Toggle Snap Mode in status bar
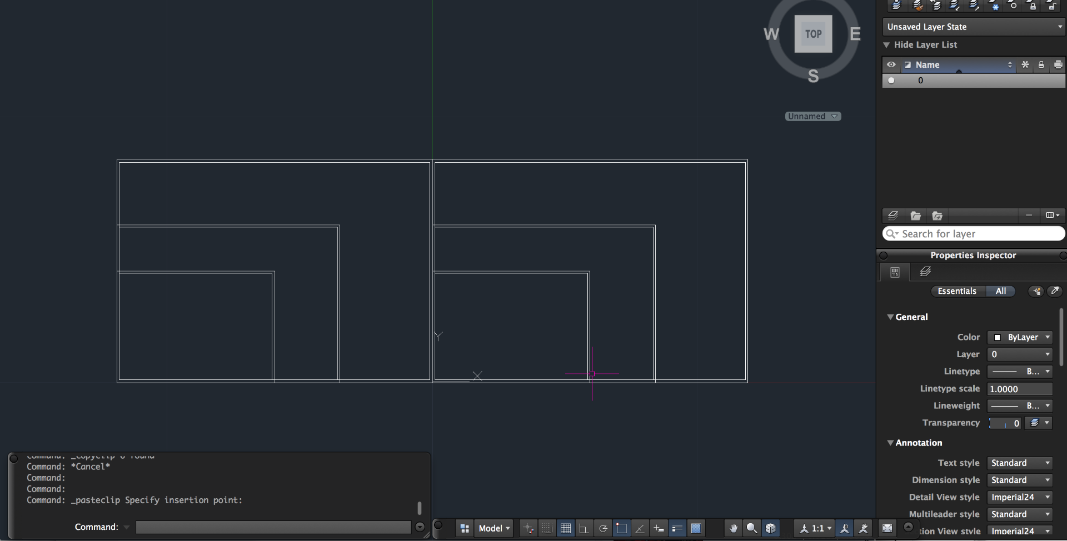The width and height of the screenshot is (1067, 541). coord(547,529)
